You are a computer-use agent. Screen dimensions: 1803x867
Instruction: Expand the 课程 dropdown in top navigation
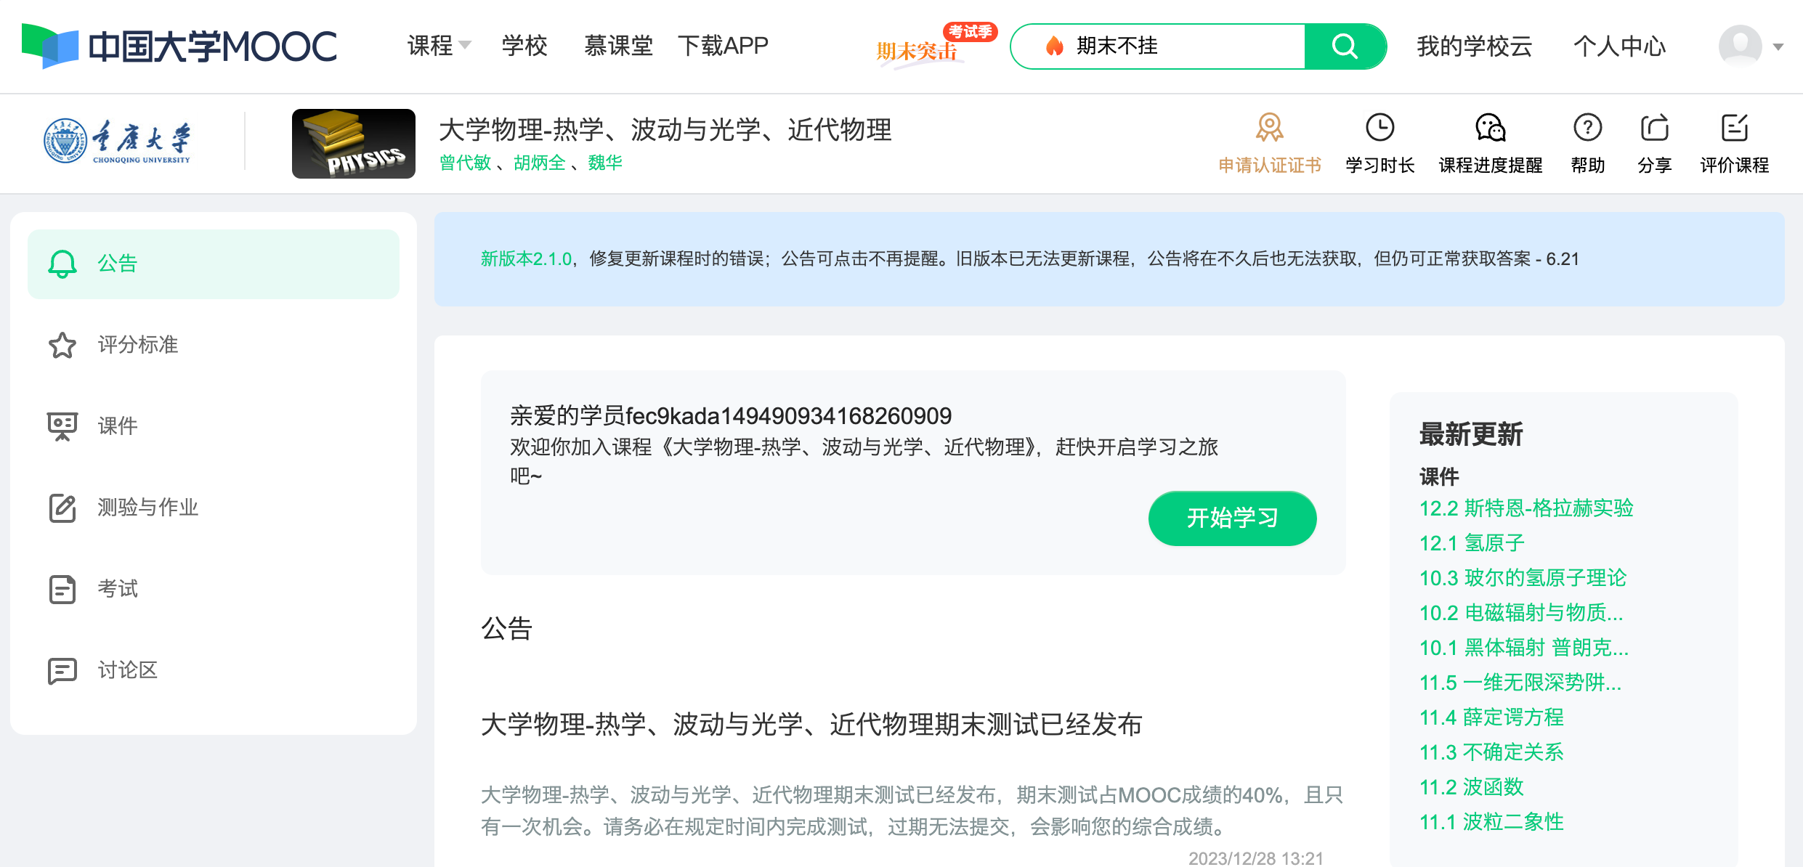(x=439, y=46)
